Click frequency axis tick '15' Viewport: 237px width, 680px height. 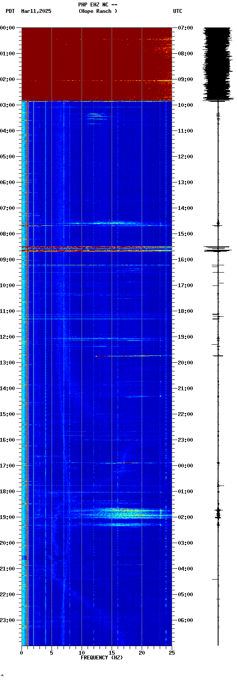click(x=112, y=653)
